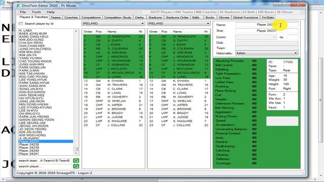
Task: Select J. COLLINS in left squad list
Action: [x=116, y=125]
